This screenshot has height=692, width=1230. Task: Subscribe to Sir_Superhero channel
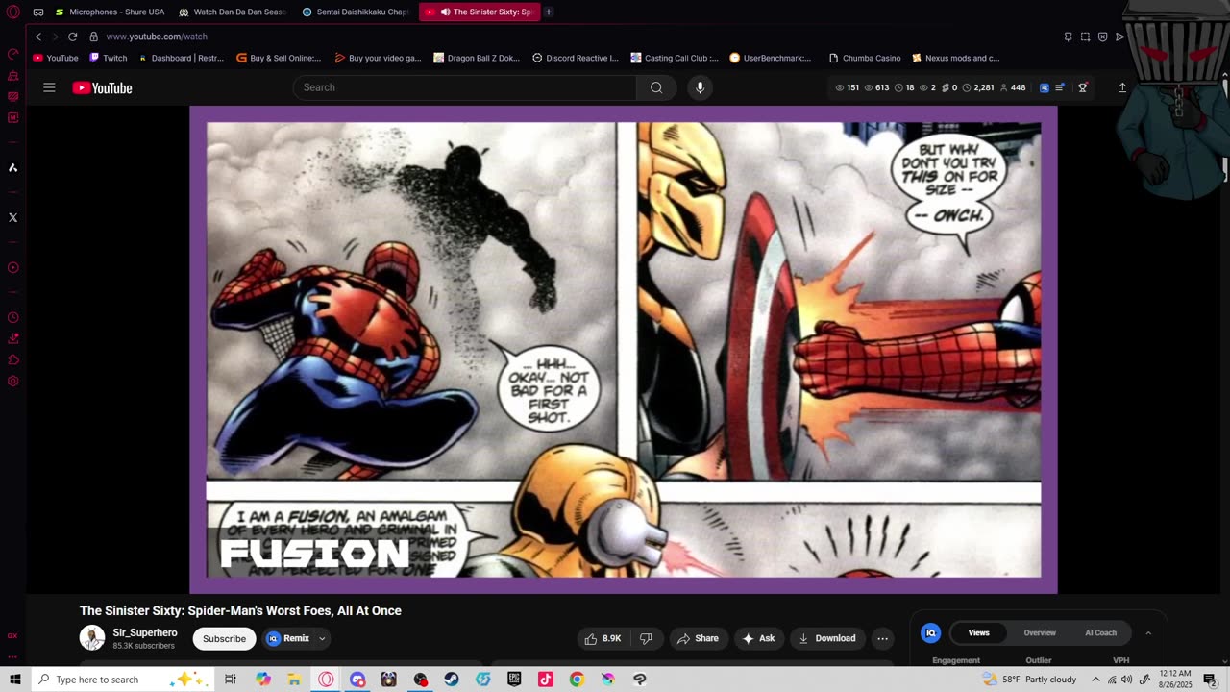224,638
